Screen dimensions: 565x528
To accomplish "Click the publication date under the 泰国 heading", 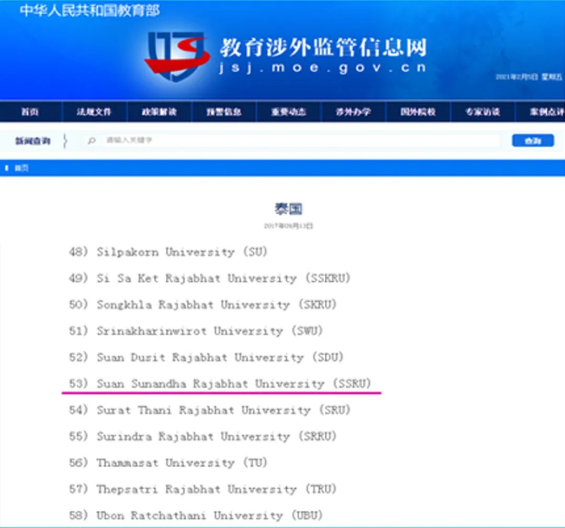I will pyautogui.click(x=288, y=226).
